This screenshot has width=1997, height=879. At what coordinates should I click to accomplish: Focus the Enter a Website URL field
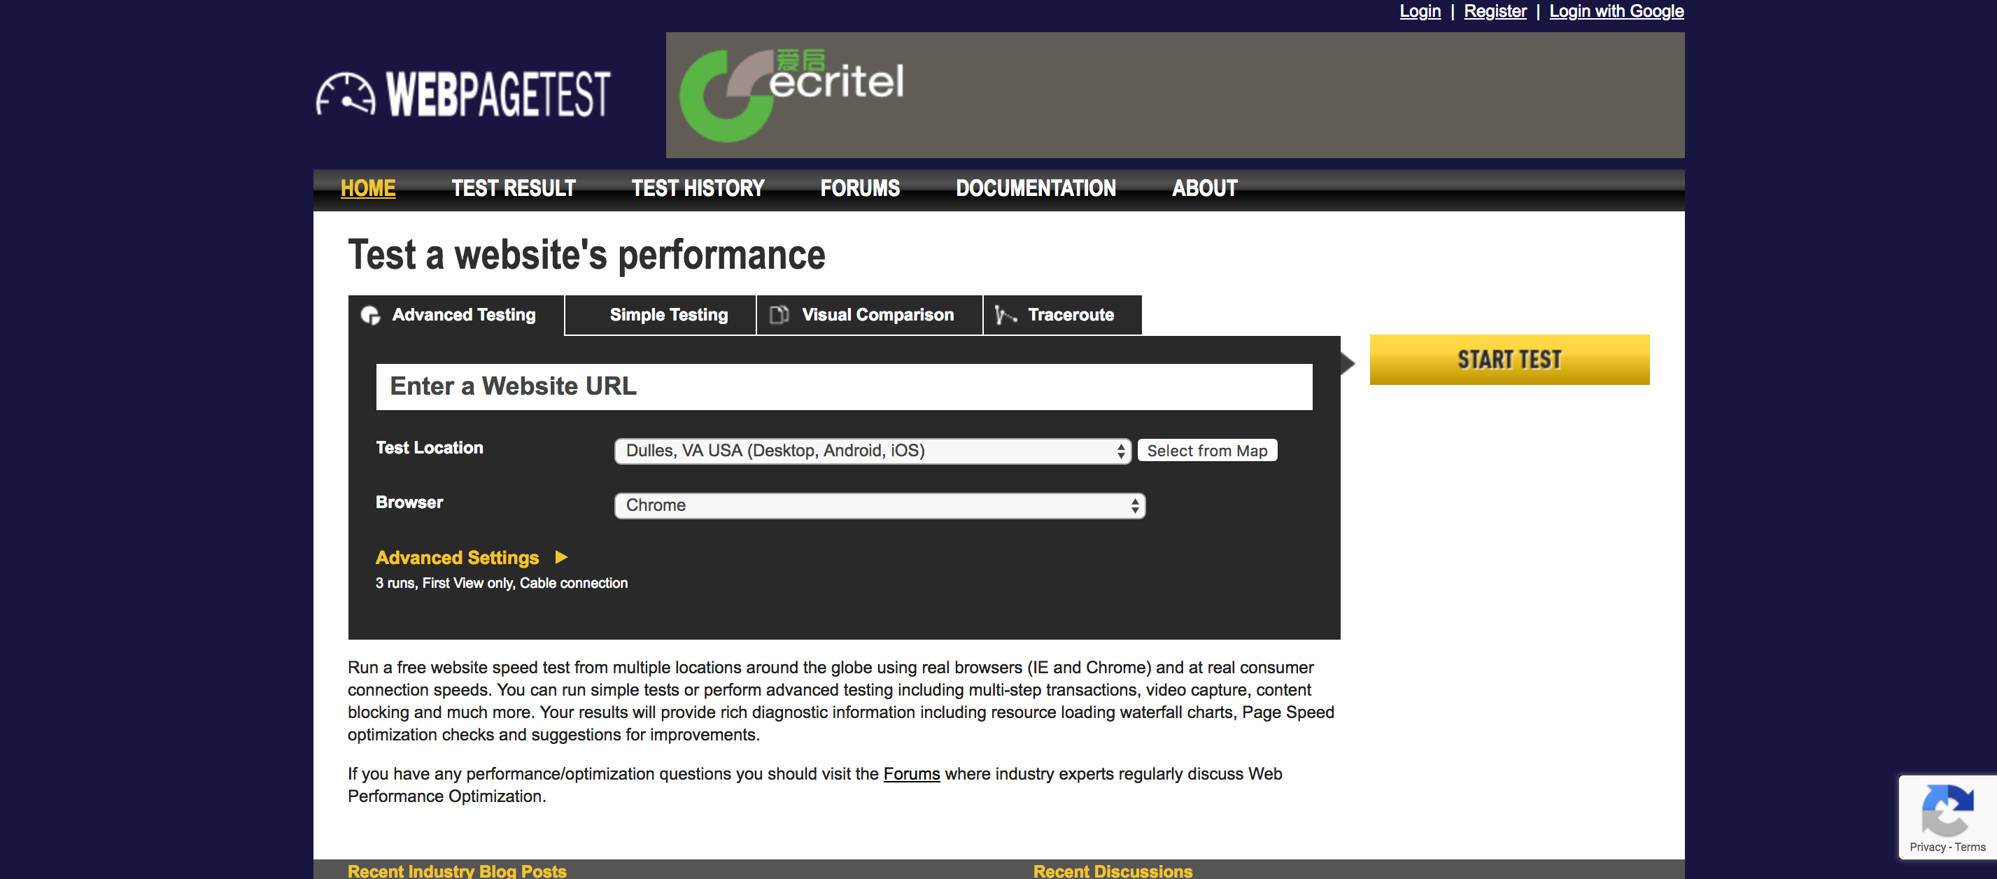coord(843,387)
